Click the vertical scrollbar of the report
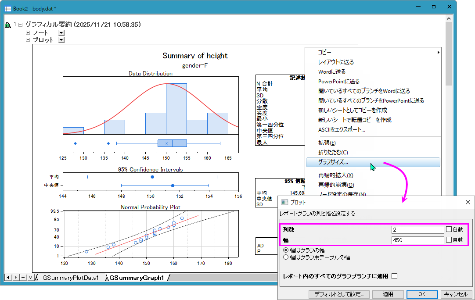This screenshot has width=475, height=300. (x=449, y=132)
